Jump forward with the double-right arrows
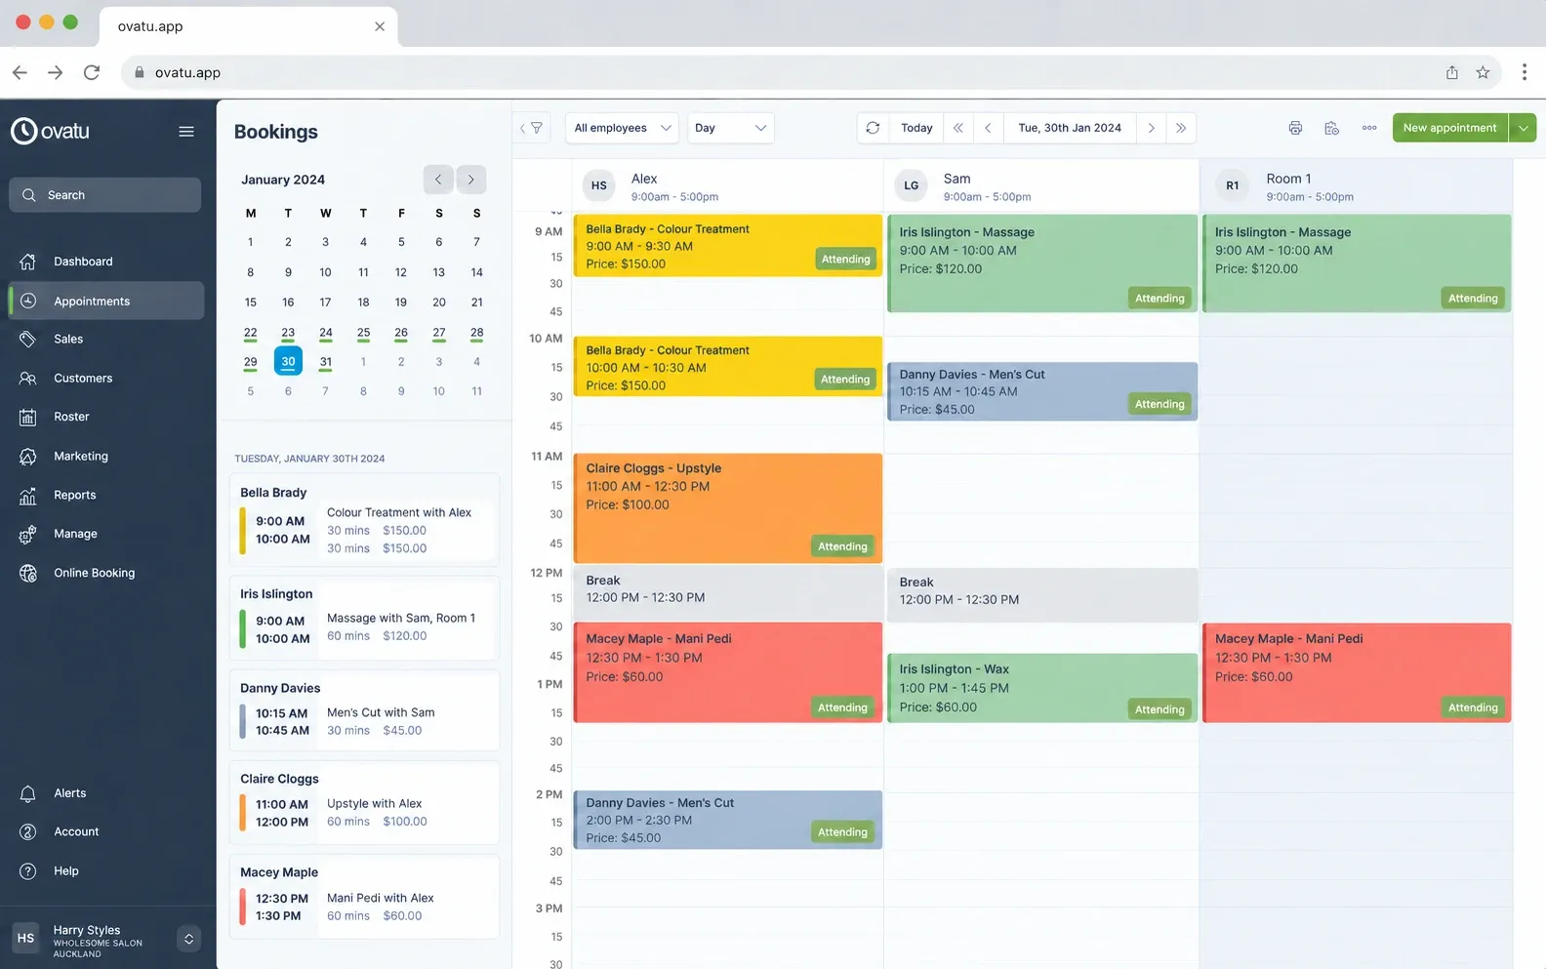The height and width of the screenshot is (969, 1546). (1181, 128)
